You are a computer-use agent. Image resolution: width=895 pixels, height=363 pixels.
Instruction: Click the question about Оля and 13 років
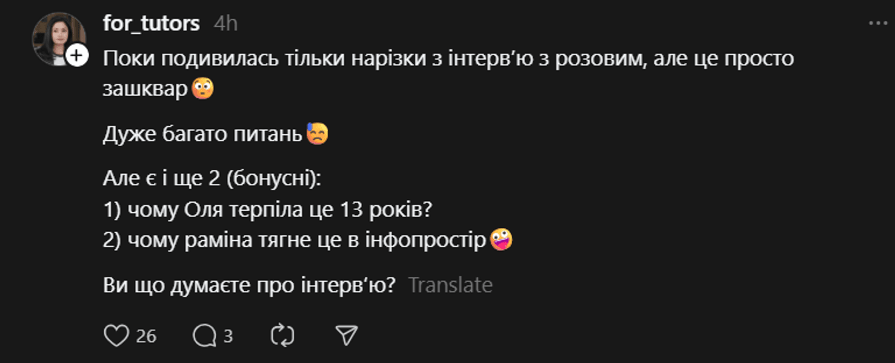click(x=268, y=210)
